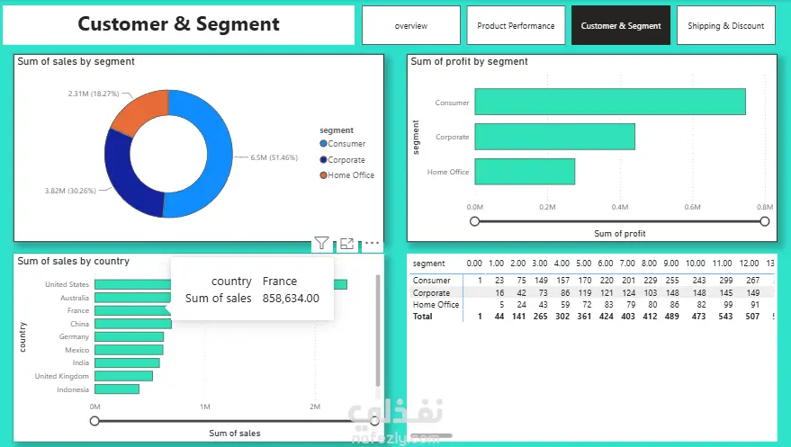
Task: Click the blue Consumer donut slice
Action: click(218, 154)
